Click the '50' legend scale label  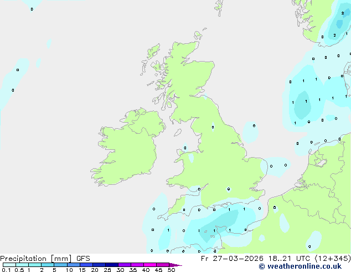(x=171, y=270)
